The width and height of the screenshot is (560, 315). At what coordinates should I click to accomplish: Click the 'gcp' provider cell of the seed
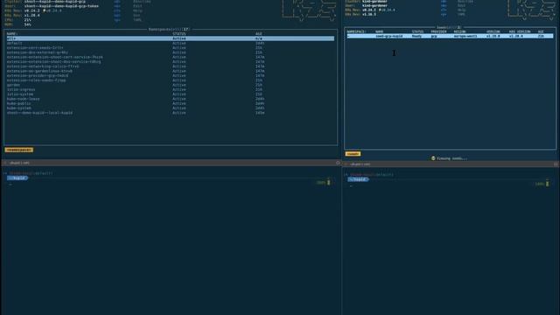tap(434, 36)
